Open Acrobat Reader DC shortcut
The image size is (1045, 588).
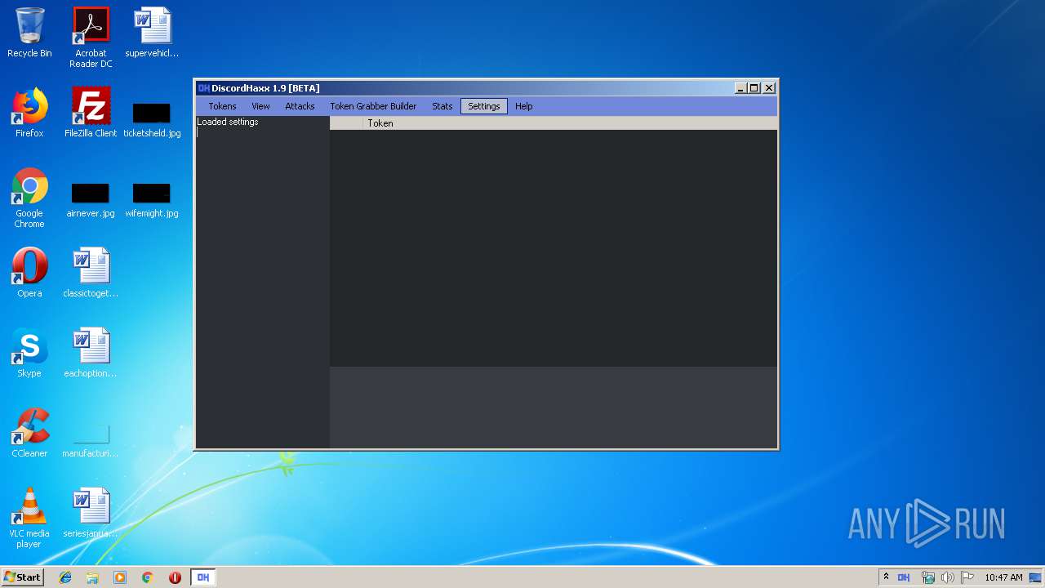coord(91,38)
